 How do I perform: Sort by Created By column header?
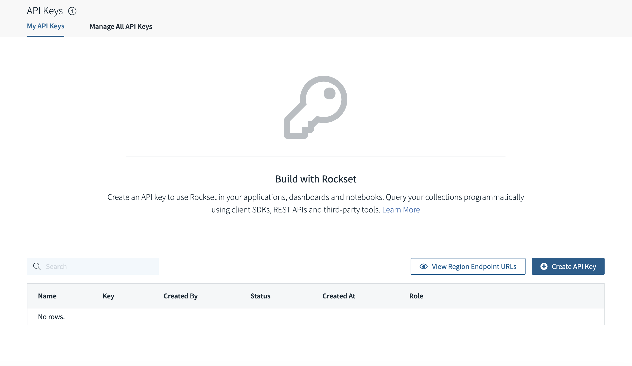click(181, 296)
